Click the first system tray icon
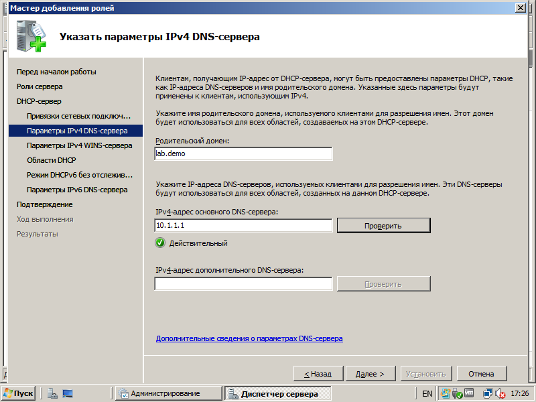Viewport: 536px width, 402px height. [445, 393]
